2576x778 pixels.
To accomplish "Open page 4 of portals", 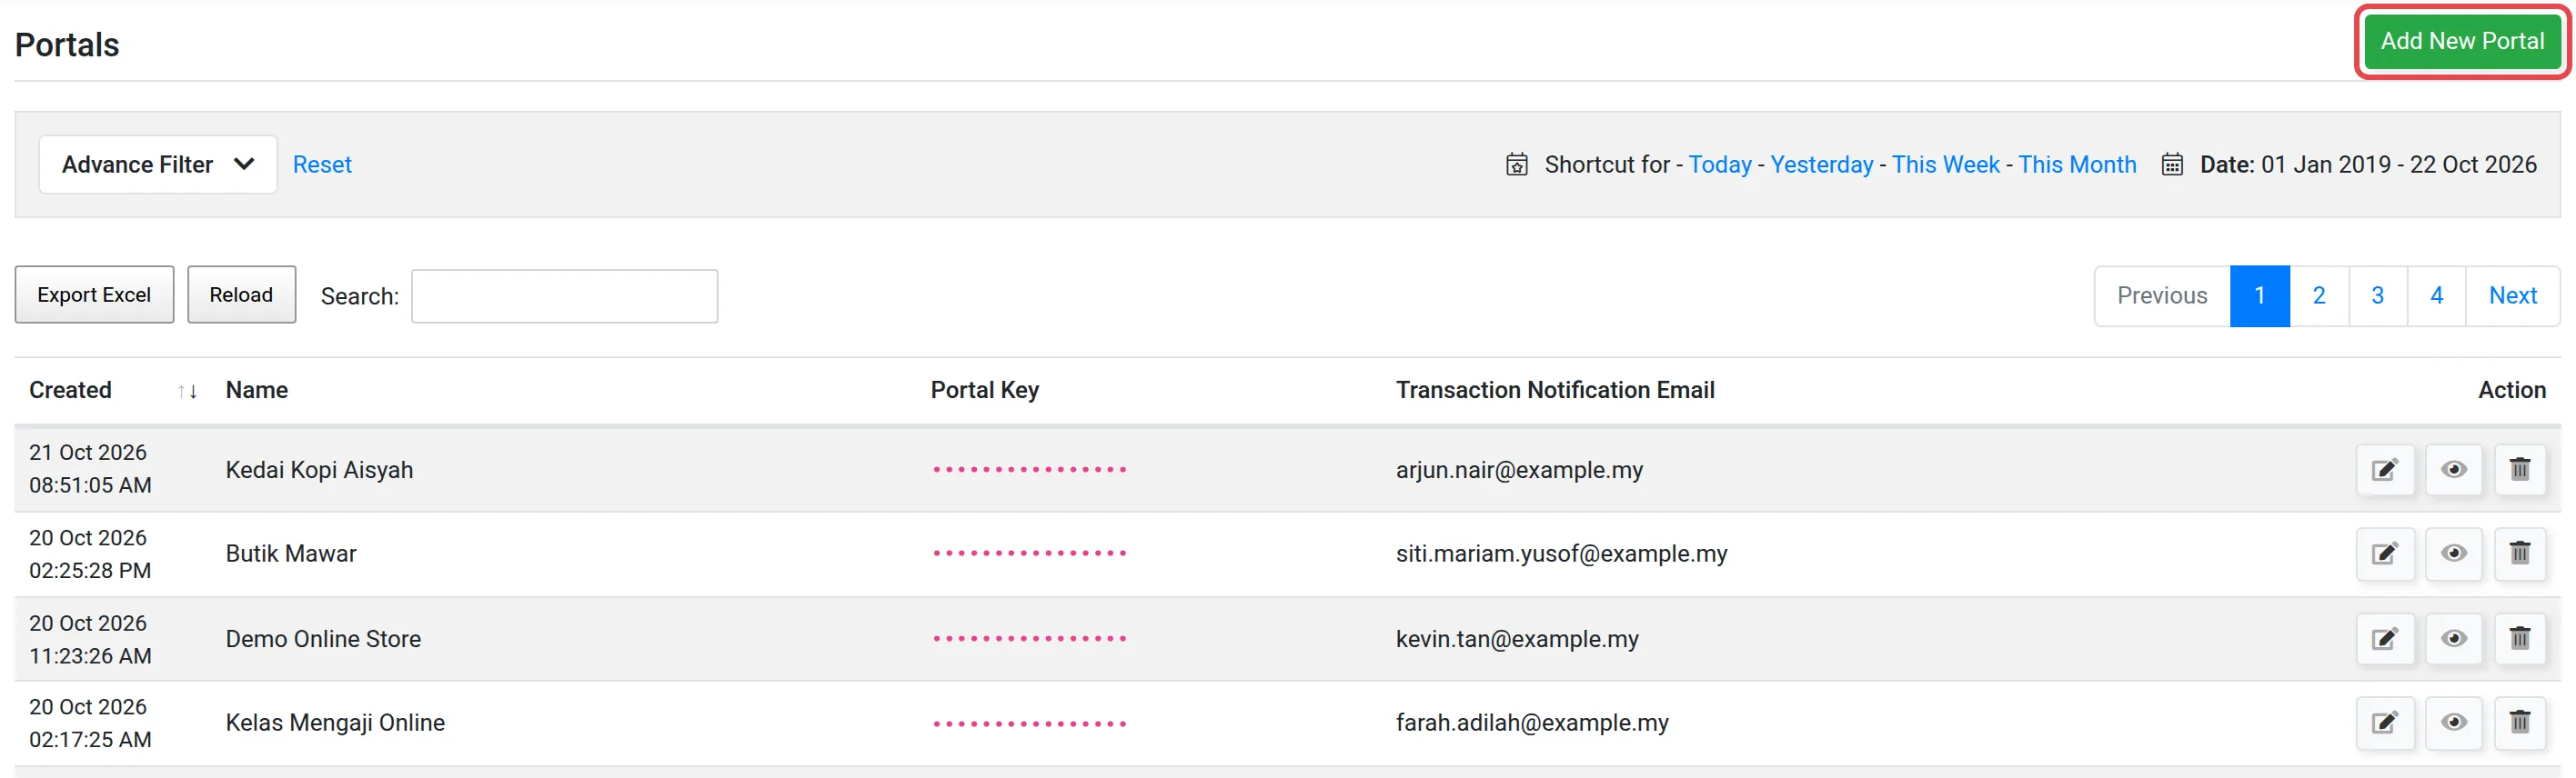I will [x=2437, y=295].
